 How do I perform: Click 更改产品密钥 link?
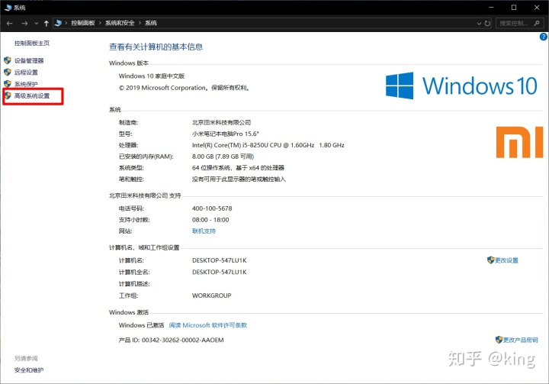521,340
